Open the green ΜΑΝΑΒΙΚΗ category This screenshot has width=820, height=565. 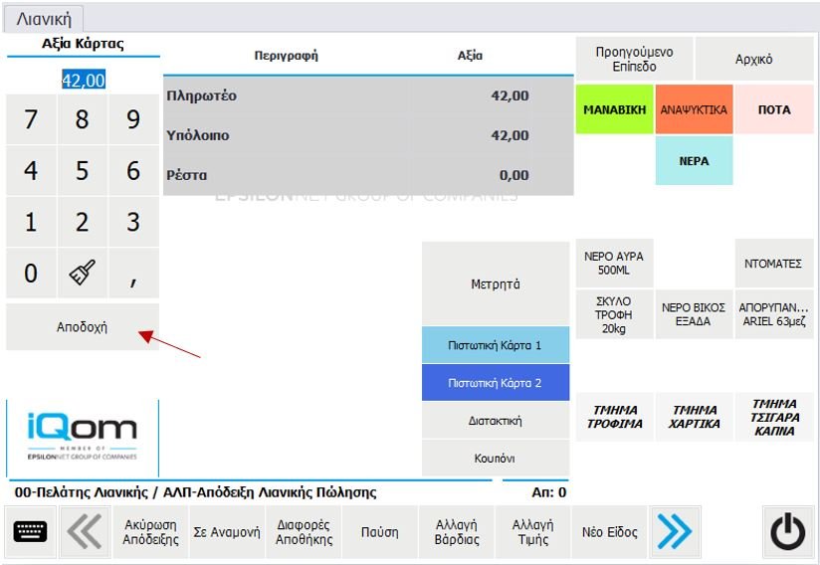point(614,109)
